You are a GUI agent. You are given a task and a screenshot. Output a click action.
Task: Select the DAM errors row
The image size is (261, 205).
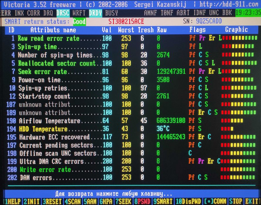pyautogui.click(x=131, y=177)
